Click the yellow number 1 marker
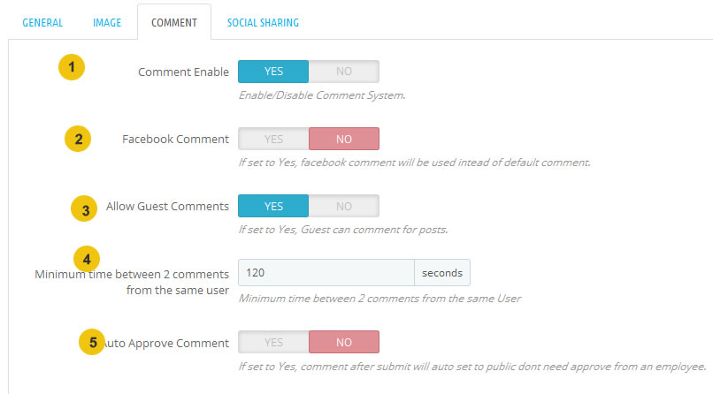This screenshot has height=394, width=713. click(72, 67)
